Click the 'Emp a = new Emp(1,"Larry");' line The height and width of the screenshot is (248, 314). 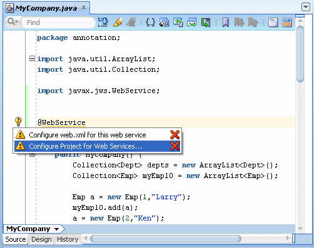click(131, 197)
